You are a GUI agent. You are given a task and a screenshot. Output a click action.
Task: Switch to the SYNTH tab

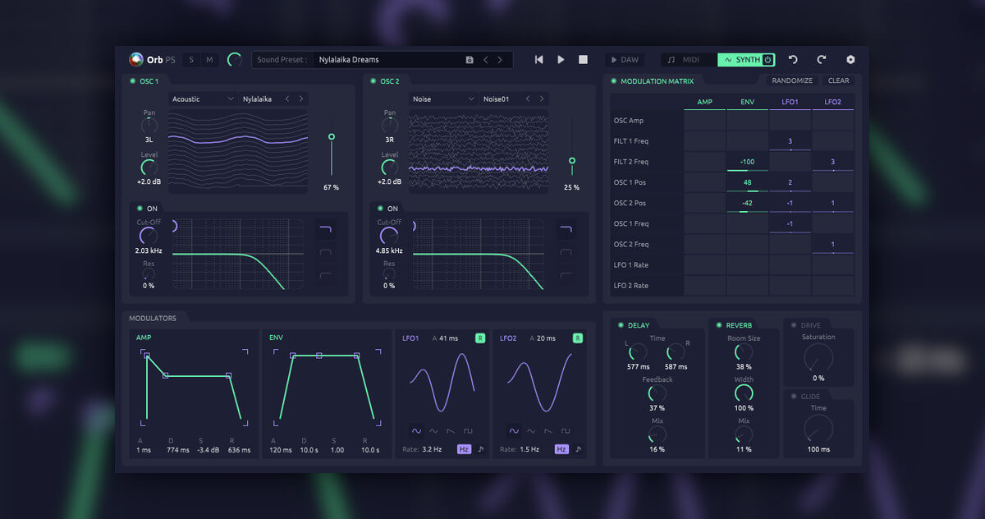click(x=740, y=60)
